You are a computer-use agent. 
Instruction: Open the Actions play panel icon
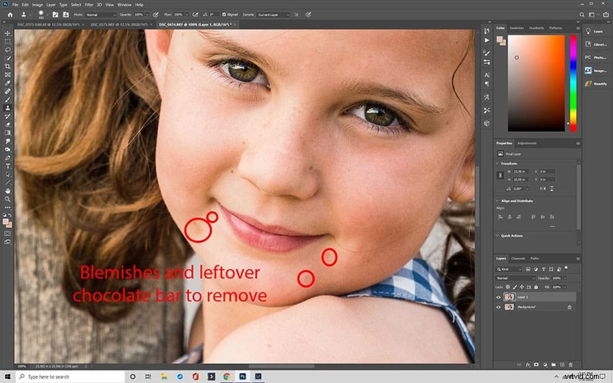click(487, 40)
